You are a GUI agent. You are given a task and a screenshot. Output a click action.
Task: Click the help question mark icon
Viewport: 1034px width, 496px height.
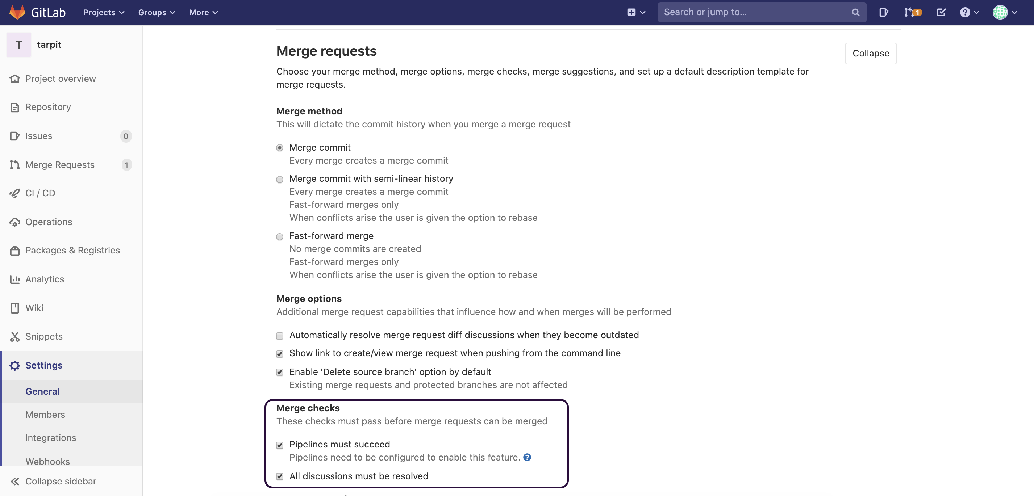click(966, 12)
